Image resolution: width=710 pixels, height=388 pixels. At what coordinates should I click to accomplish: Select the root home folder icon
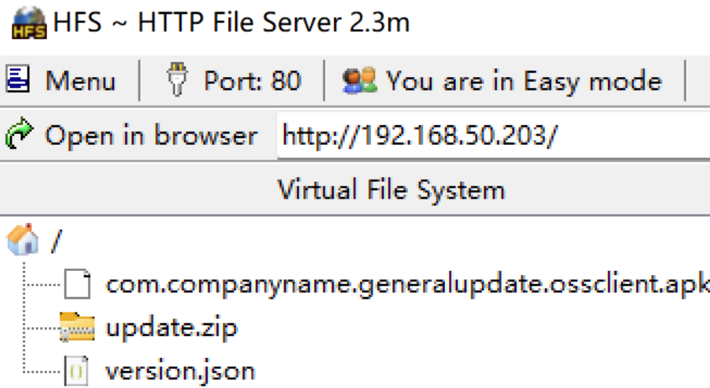[x=23, y=239]
